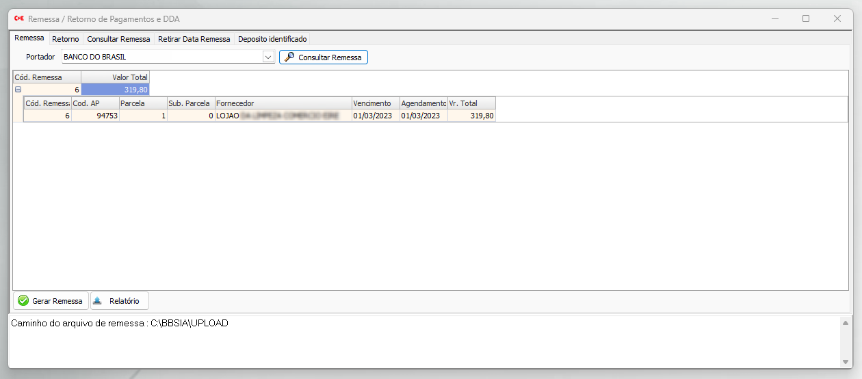Screen dimensions: 862x379
Task: Click the Cod. AP cell 94753
Action: tap(95, 116)
